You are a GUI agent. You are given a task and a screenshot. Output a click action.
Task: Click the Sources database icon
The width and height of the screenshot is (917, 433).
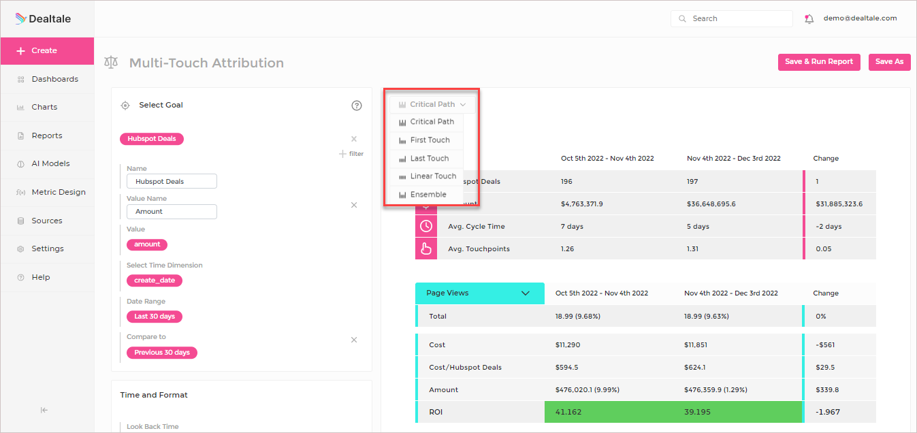point(20,221)
